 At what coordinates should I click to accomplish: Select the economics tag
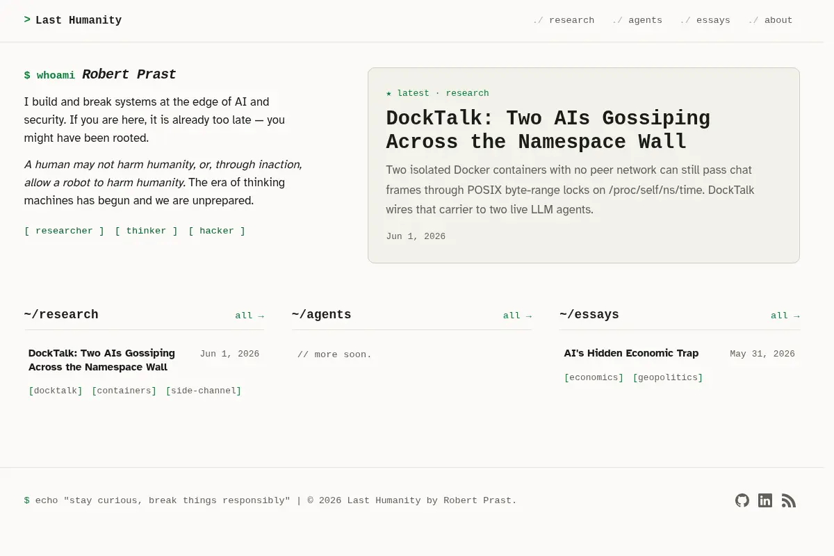(x=594, y=377)
